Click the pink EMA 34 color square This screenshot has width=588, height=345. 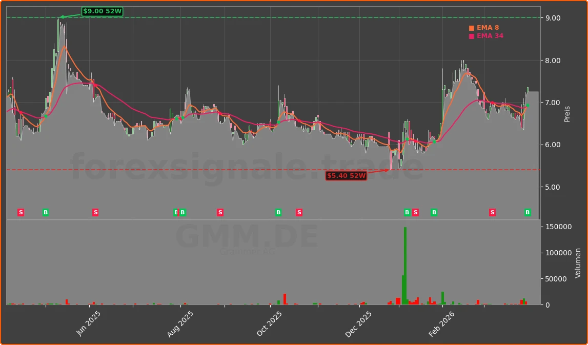point(472,36)
